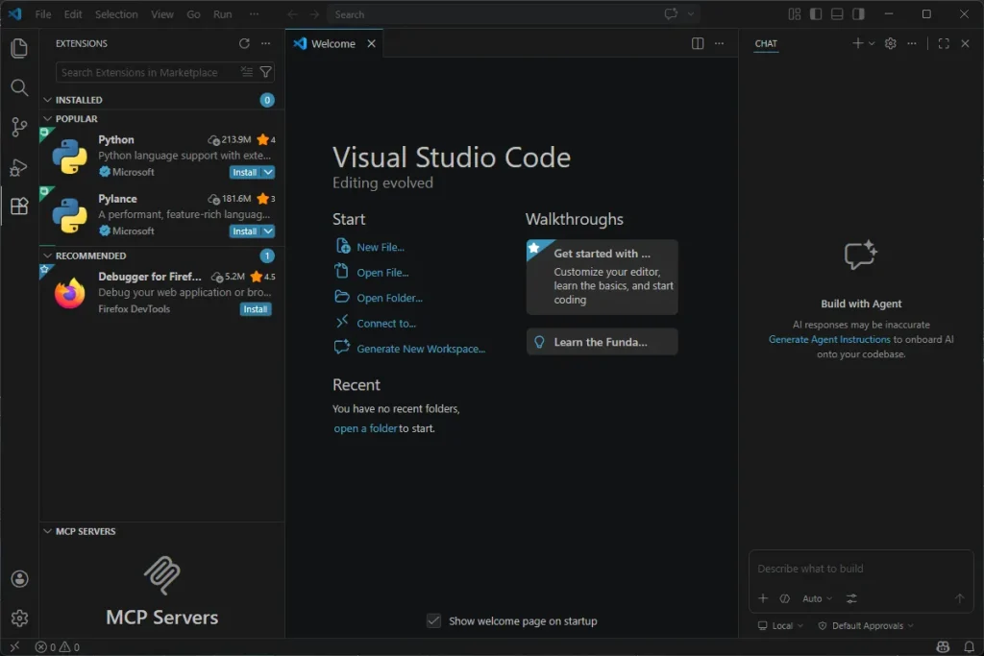Click the filter extensions funnel icon
Screen dimensions: 984x656
pos(266,72)
